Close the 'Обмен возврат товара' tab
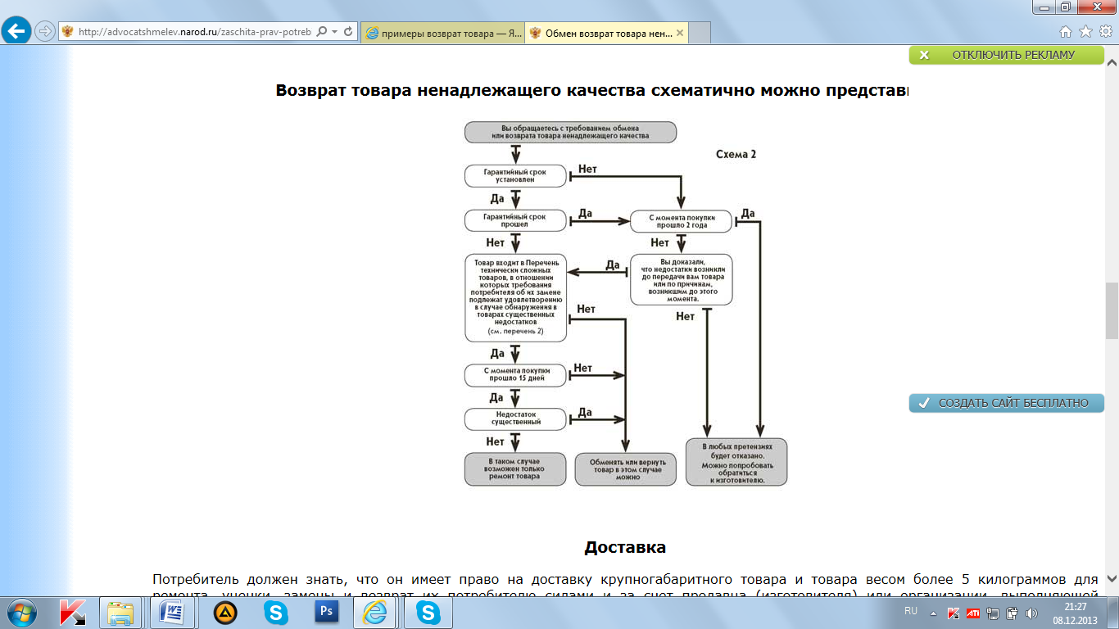 click(x=679, y=33)
